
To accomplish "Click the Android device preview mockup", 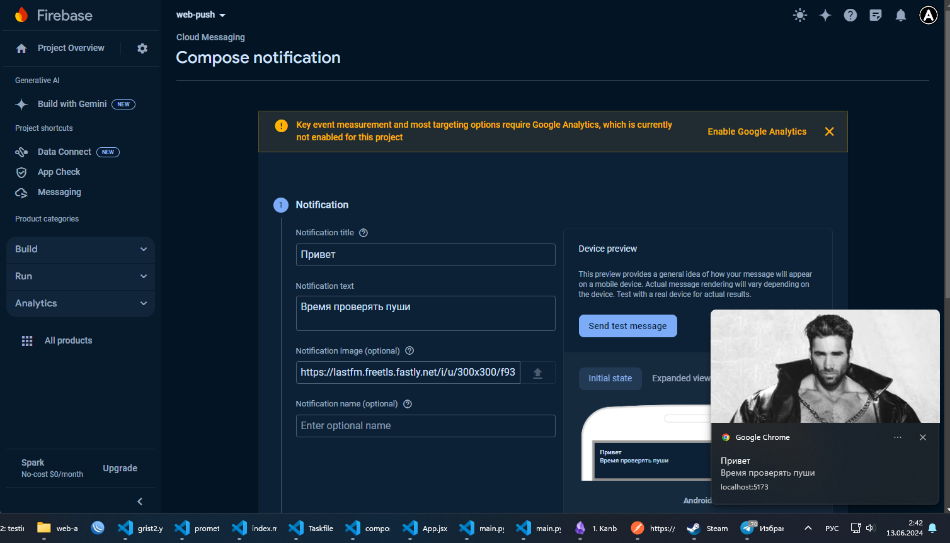I will [x=646, y=443].
